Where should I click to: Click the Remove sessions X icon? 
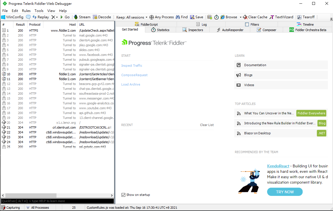53,17
